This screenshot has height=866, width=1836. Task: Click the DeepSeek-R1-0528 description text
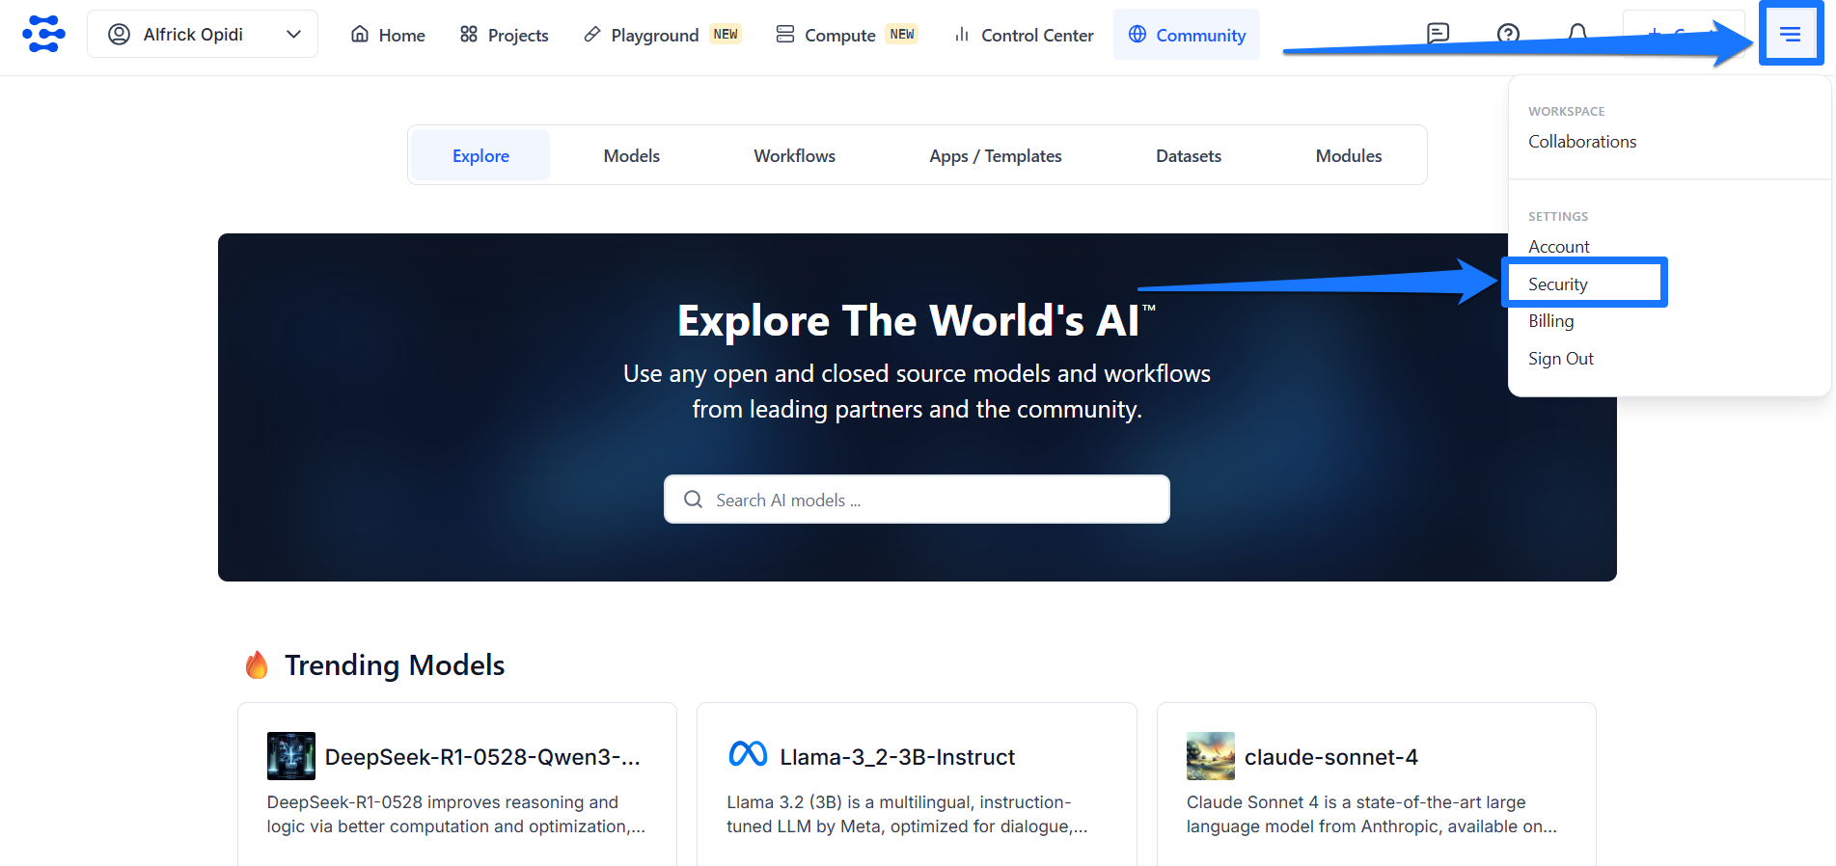[x=456, y=814]
